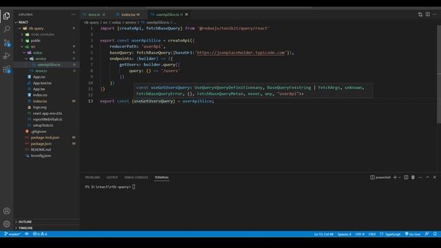Change line endings via CRLF status item
Screen dimensions: 441x248
[x=372, y=234]
